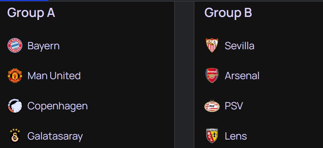Open the Bayern team name link
This screenshot has width=323, height=148.
[43, 46]
